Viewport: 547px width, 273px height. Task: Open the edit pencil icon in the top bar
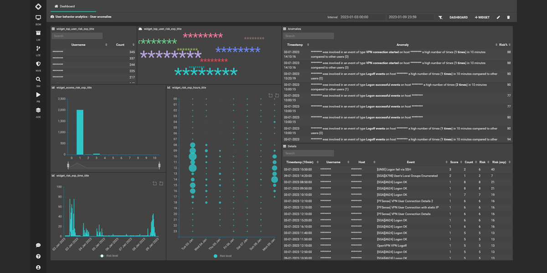(498, 17)
